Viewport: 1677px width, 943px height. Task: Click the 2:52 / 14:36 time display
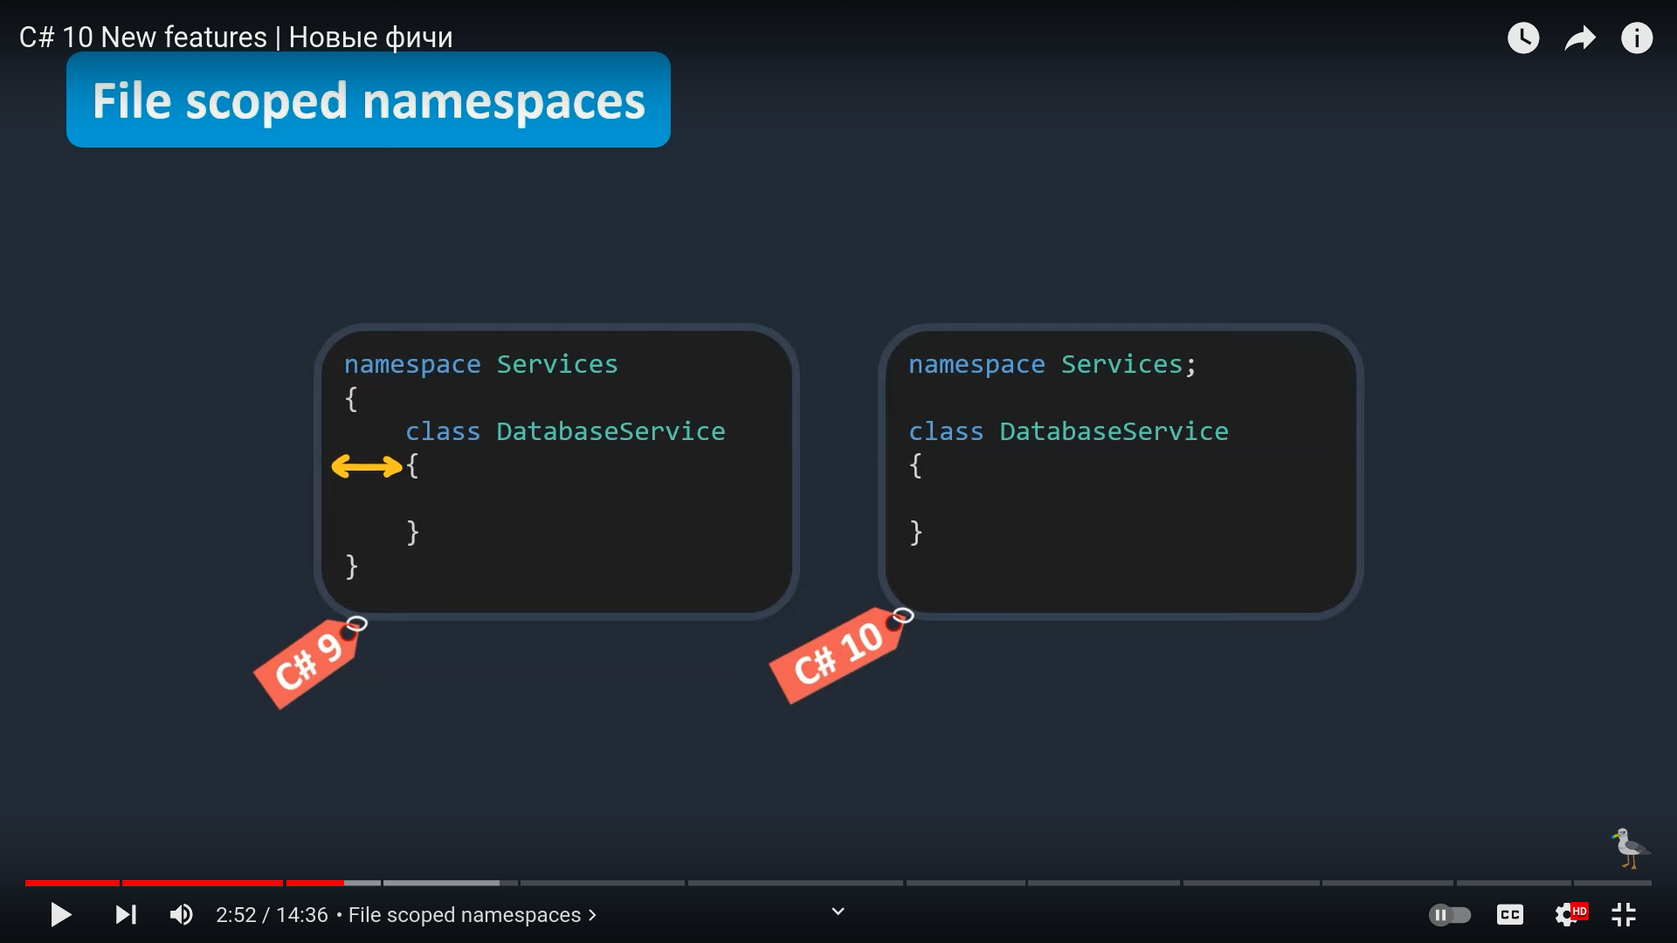point(272,914)
